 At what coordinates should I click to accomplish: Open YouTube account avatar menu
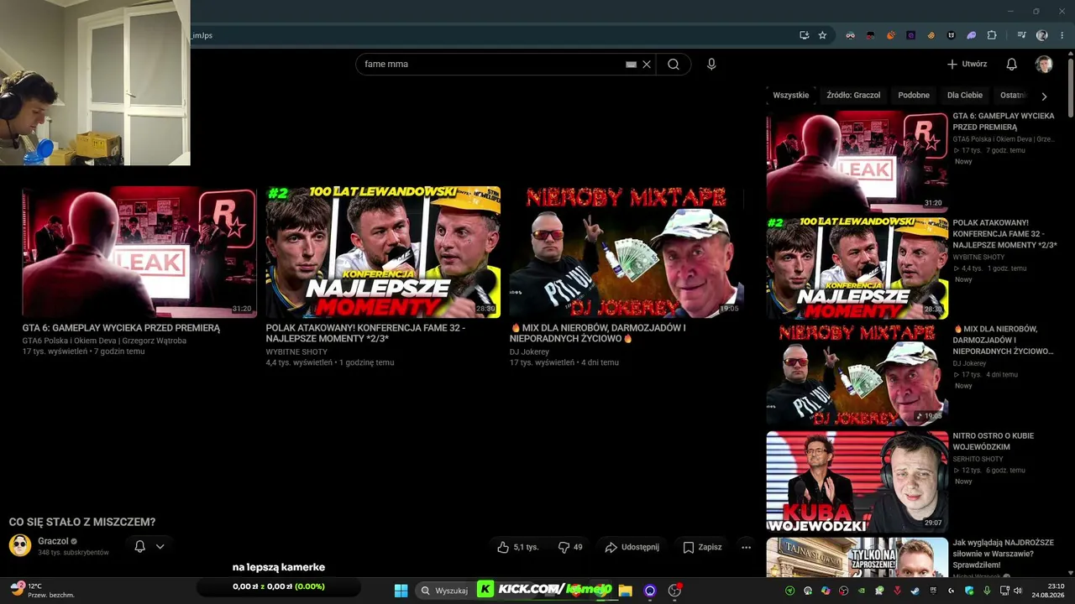coord(1044,64)
